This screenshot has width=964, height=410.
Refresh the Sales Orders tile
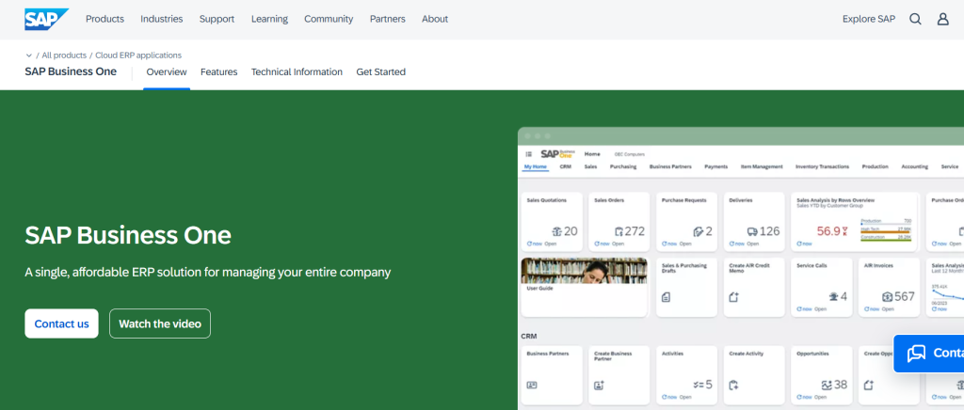[x=602, y=244]
